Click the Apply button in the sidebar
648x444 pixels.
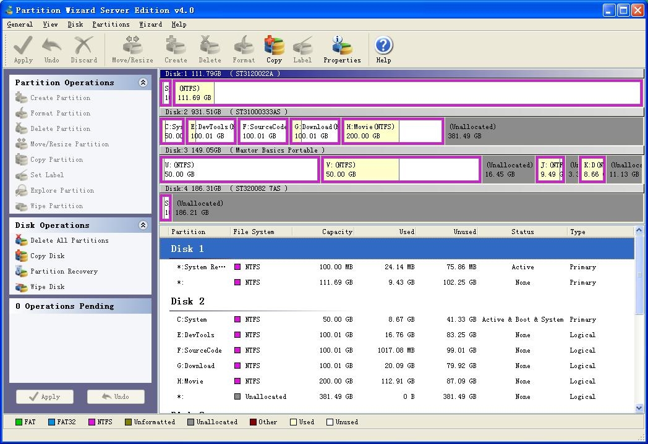pyautogui.click(x=45, y=396)
